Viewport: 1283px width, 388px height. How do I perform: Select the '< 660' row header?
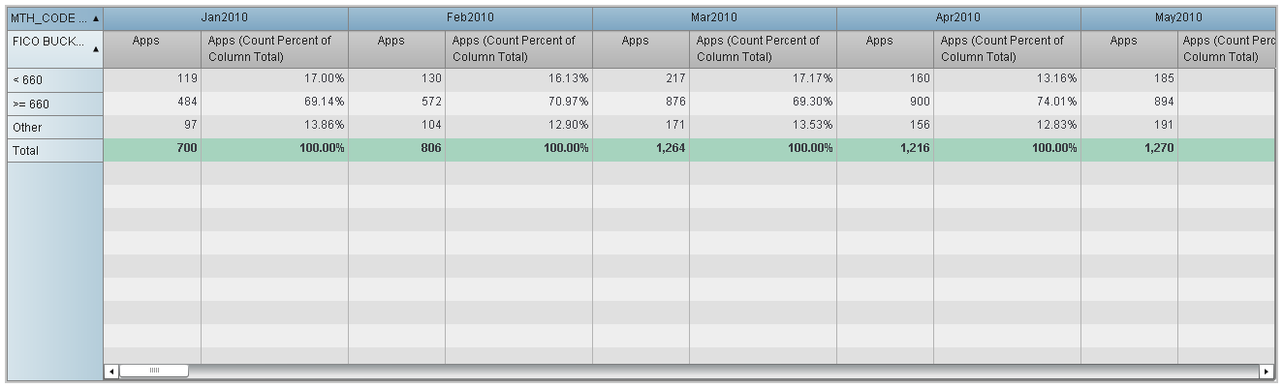coord(54,80)
